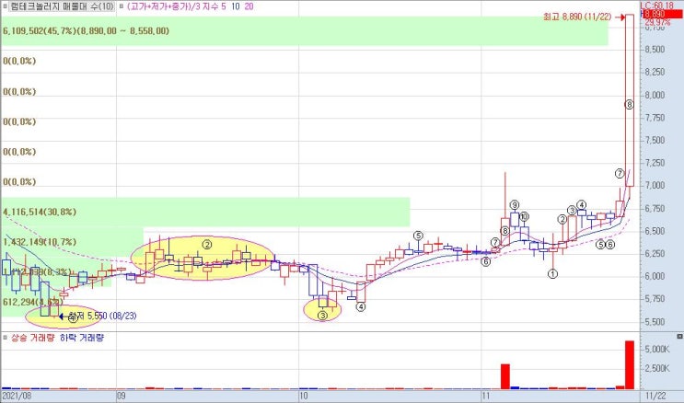Click the 5-period moving average label
Screen dimensions: 684x403
click(224, 6)
